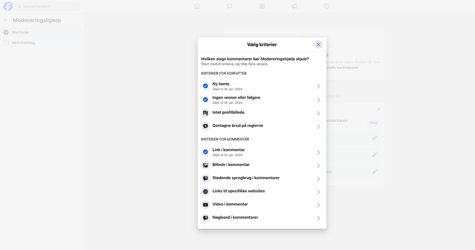Click the 'Video i kommentar' play icon
The height and width of the screenshot is (250, 475).
point(205,205)
